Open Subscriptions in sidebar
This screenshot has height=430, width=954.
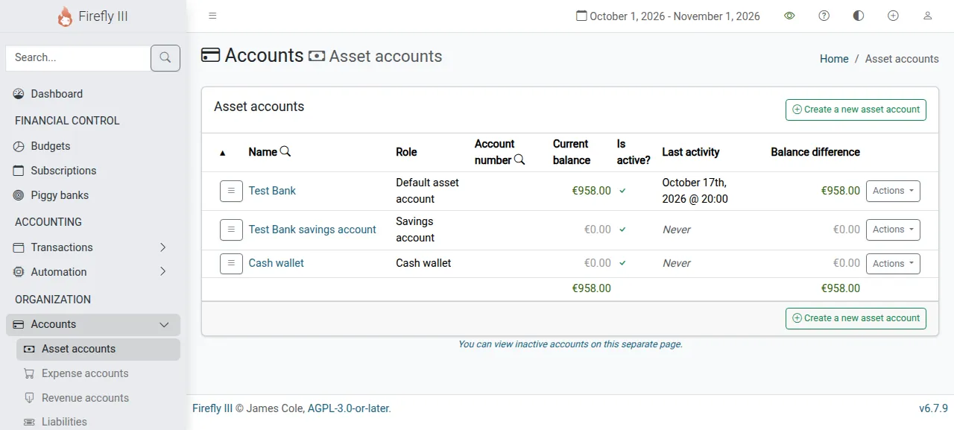93,171
